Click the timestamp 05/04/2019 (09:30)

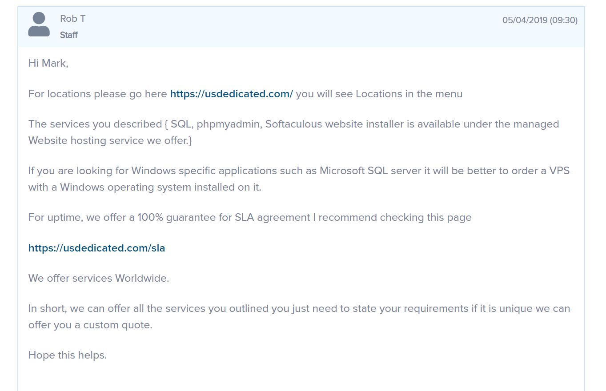[x=540, y=20]
